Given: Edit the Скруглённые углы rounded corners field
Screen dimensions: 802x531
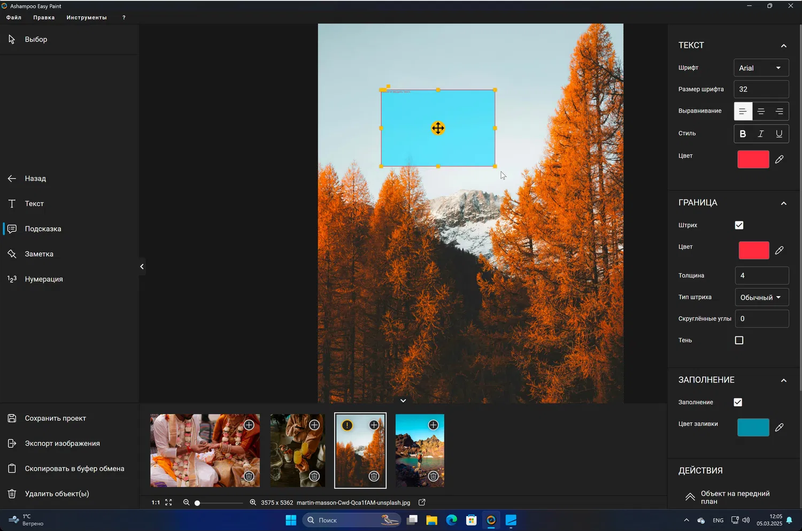Looking at the screenshot, I should tap(762, 319).
